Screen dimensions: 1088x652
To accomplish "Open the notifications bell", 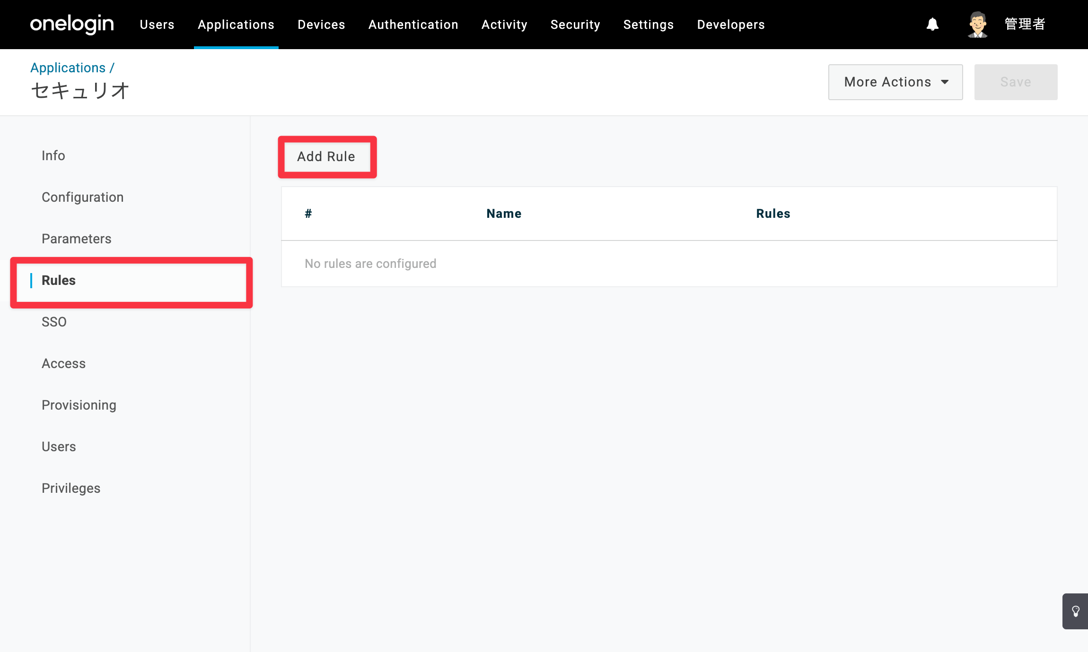I will (932, 24).
